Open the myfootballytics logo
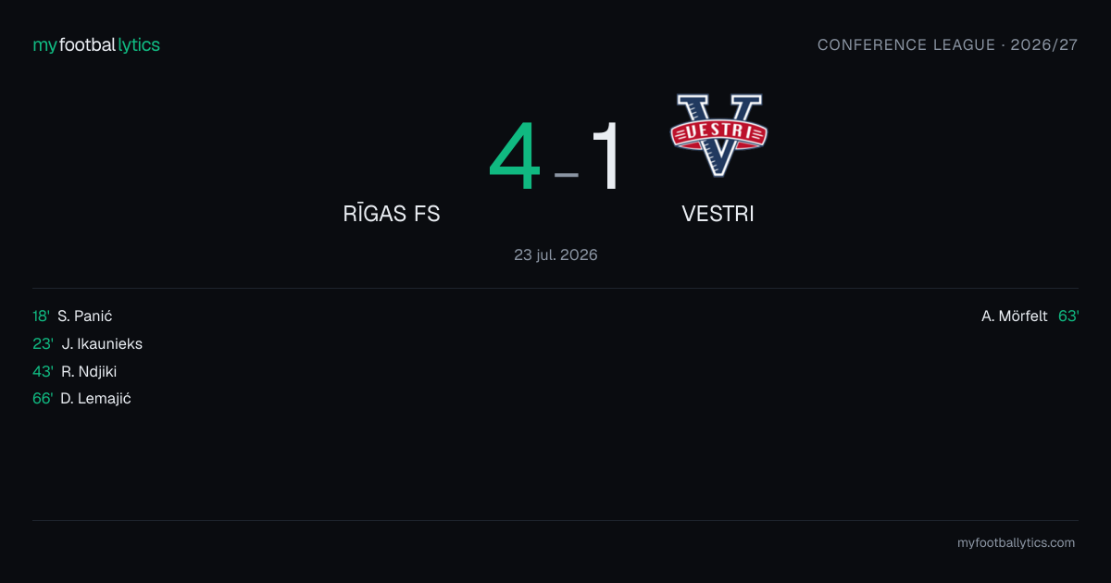This screenshot has height=583, width=1111. [x=96, y=44]
